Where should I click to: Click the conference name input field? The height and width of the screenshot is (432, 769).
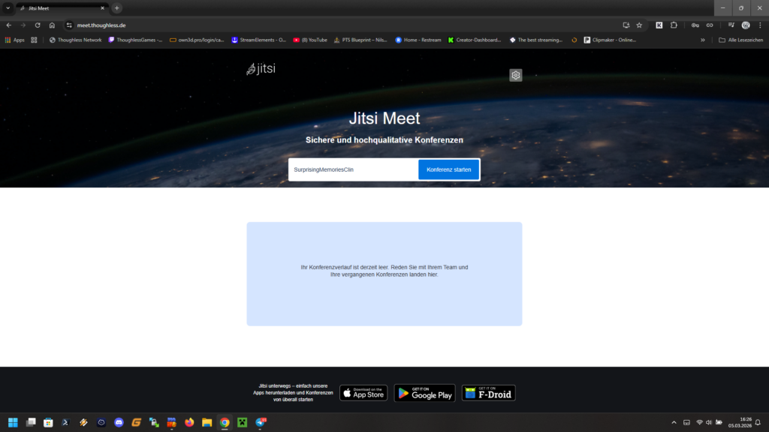353,169
